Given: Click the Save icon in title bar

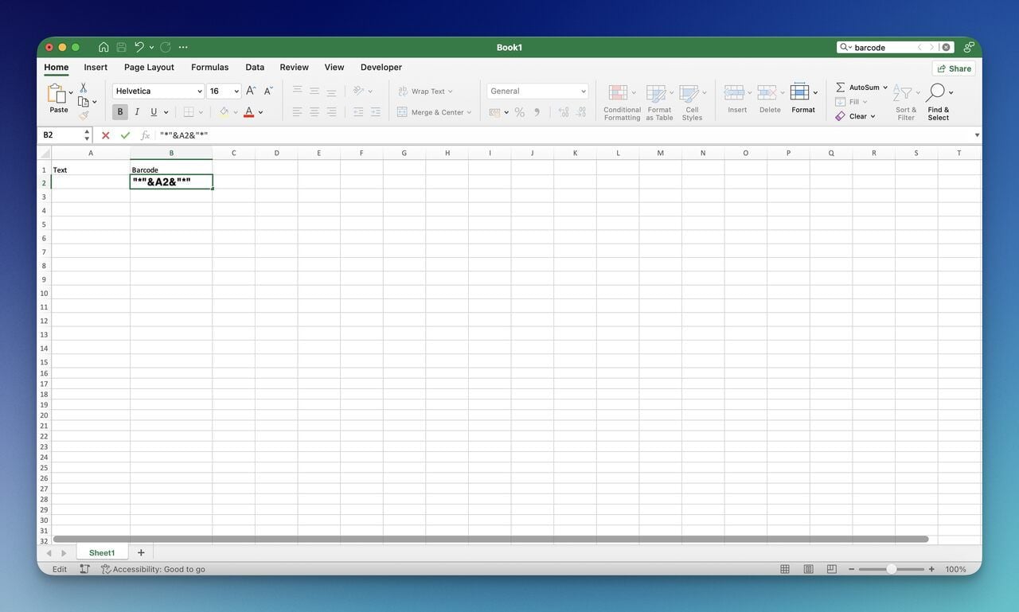Looking at the screenshot, I should [x=121, y=47].
